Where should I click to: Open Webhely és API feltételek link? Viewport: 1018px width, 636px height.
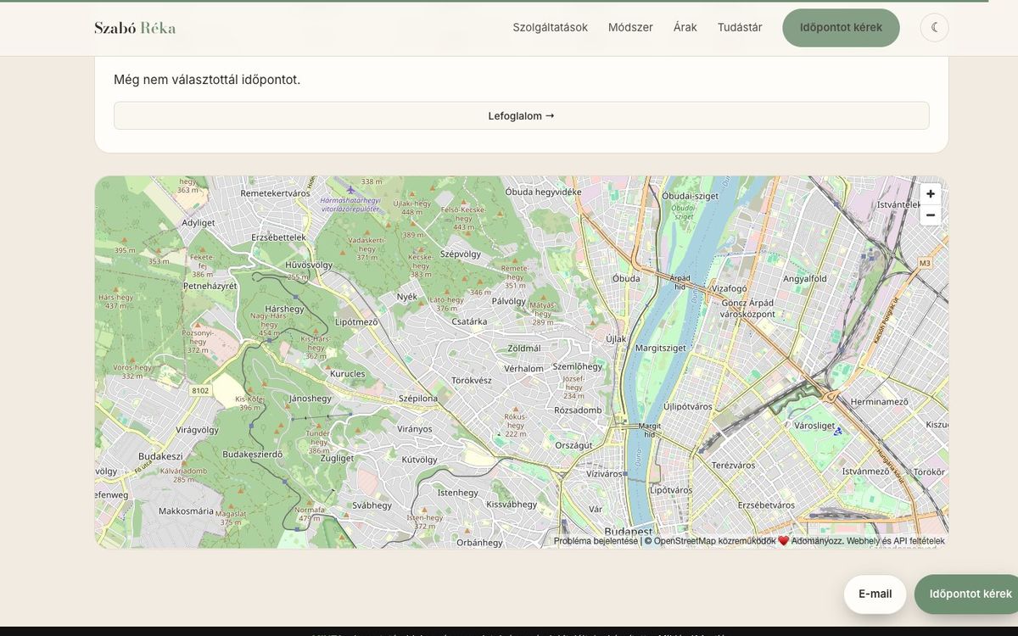(895, 541)
